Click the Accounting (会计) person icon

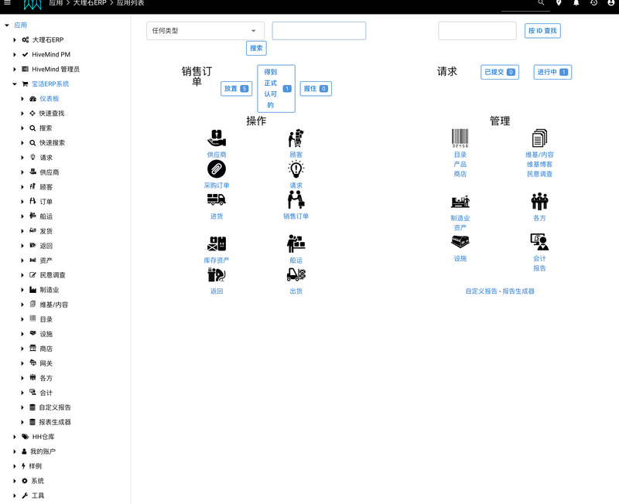tap(539, 242)
